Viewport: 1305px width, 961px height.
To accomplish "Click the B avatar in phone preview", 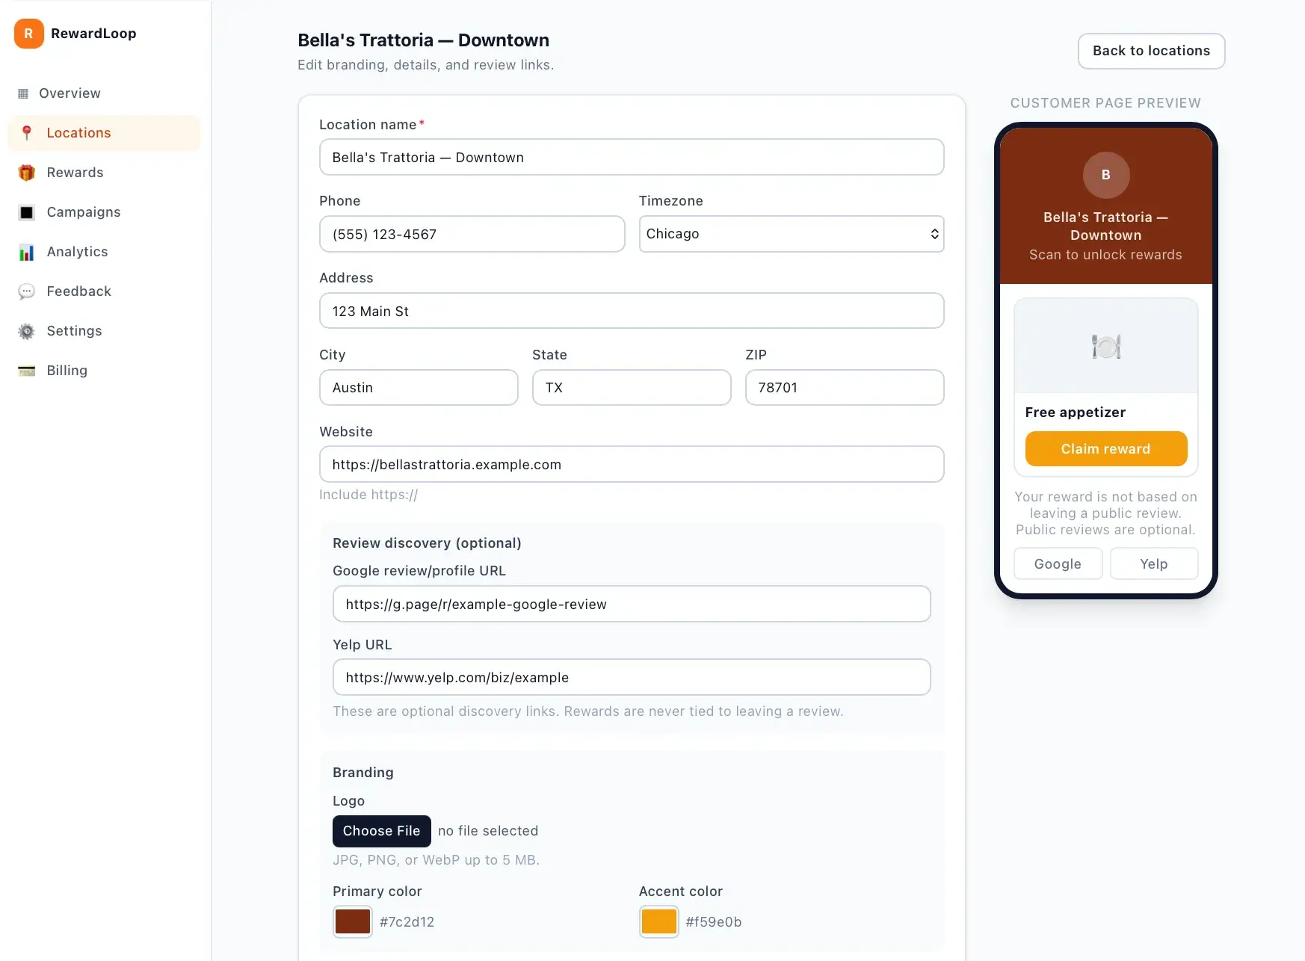I will click(x=1105, y=175).
